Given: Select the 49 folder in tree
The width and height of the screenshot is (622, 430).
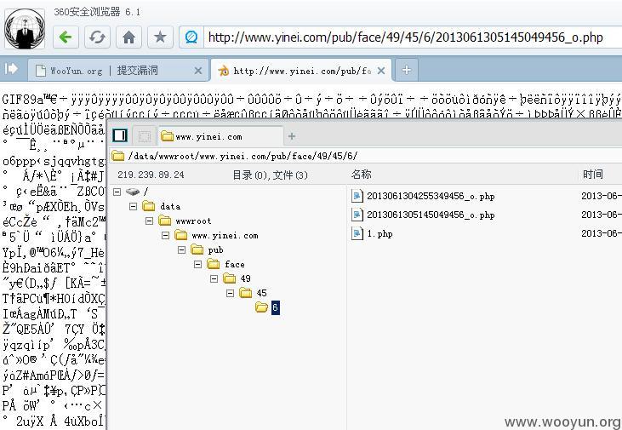Looking at the screenshot, I should (x=237, y=278).
